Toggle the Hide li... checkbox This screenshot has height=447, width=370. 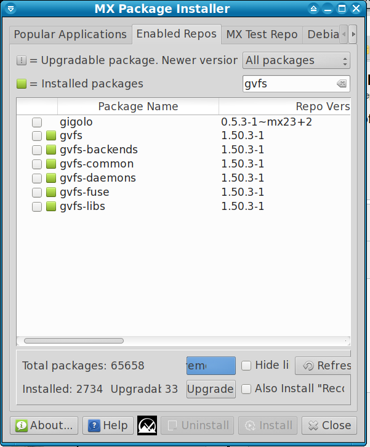pyautogui.click(x=246, y=366)
